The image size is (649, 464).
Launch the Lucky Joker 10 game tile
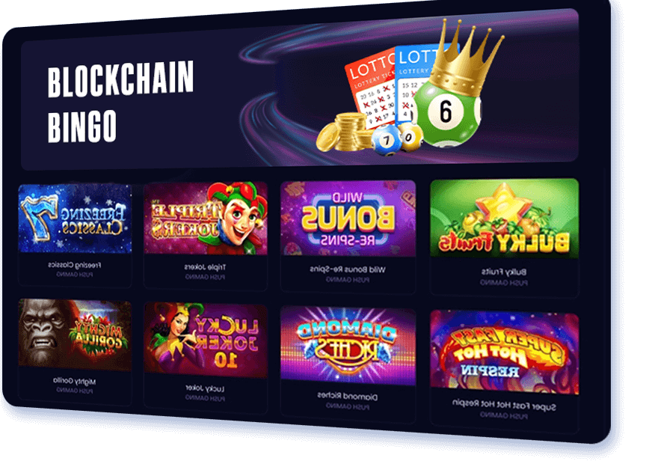point(206,340)
